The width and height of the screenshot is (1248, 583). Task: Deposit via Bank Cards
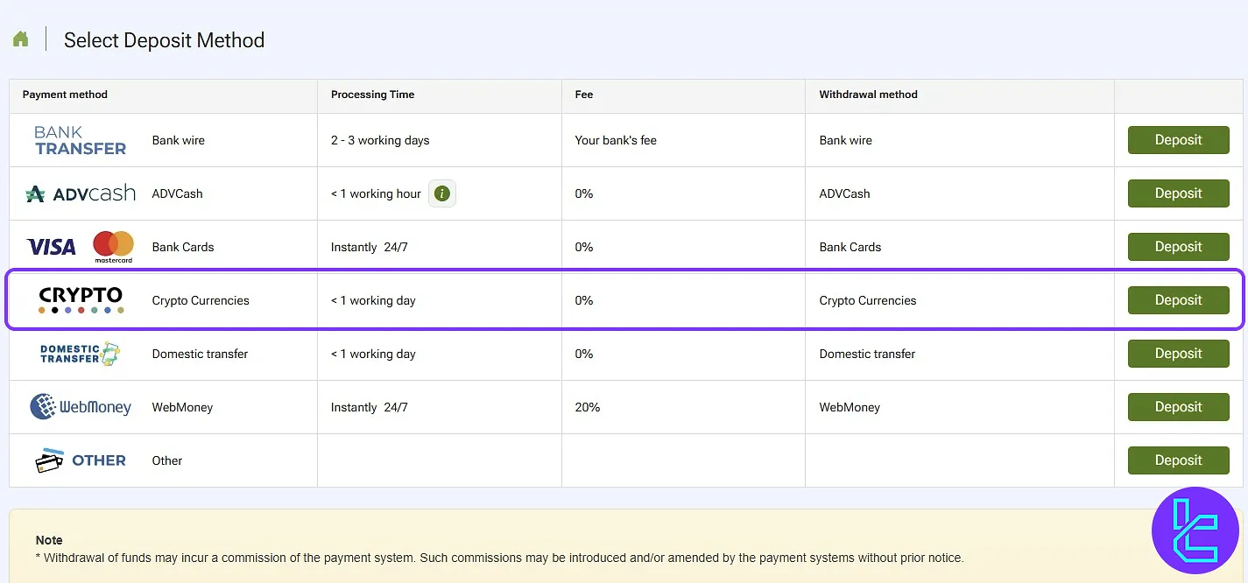click(x=1178, y=247)
